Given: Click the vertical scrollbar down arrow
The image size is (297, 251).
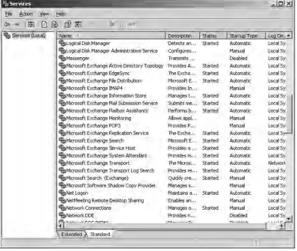Looking at the screenshot, I should pyautogui.click(x=289, y=218).
